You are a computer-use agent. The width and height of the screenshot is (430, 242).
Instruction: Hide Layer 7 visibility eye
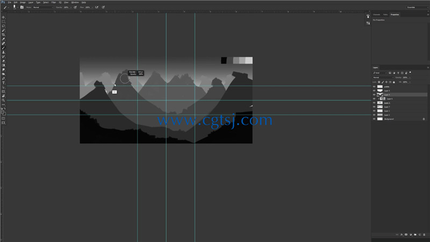tap(374, 106)
